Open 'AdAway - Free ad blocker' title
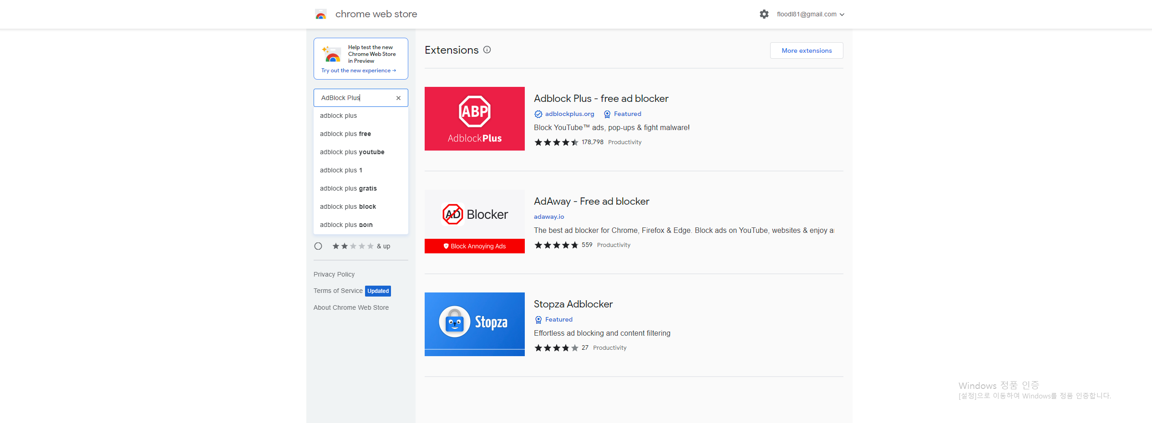This screenshot has height=423, width=1152. pyautogui.click(x=591, y=201)
